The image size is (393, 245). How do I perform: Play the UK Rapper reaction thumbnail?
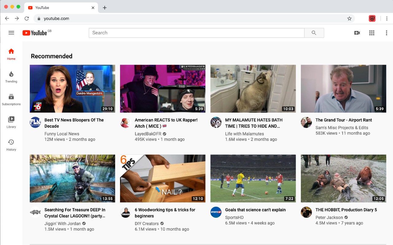[x=163, y=89]
